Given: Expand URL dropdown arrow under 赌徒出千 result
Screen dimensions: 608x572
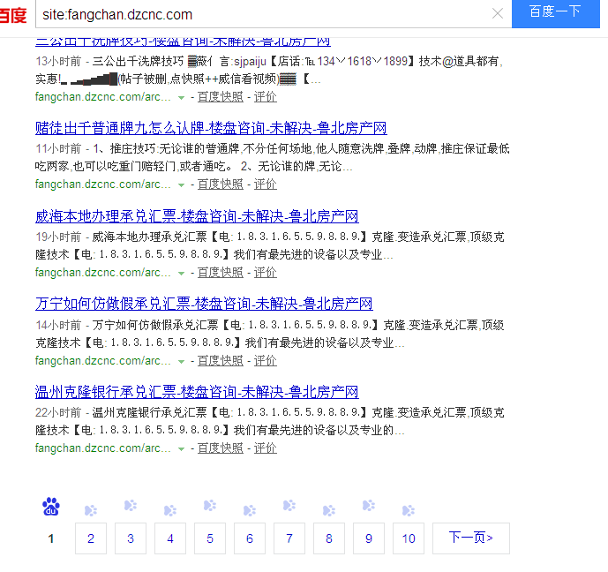Looking at the screenshot, I should click(x=181, y=185).
